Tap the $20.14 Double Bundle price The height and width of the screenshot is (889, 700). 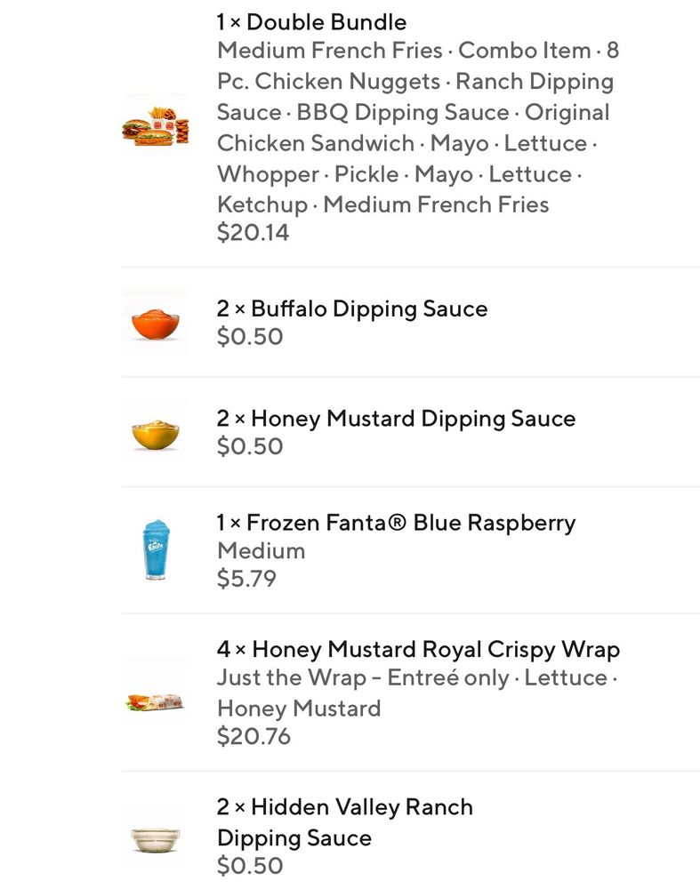pyautogui.click(x=253, y=233)
